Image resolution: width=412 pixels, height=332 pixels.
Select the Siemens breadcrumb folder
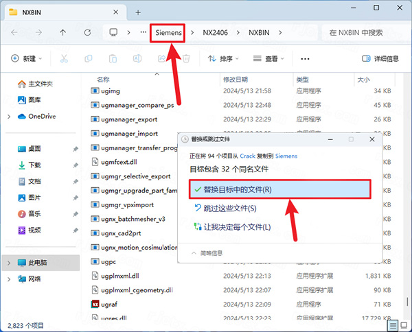168,33
